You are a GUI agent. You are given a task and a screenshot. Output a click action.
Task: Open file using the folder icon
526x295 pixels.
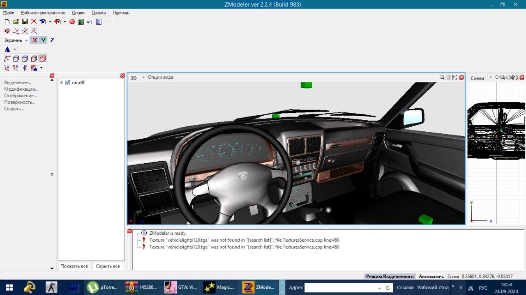click(16, 22)
